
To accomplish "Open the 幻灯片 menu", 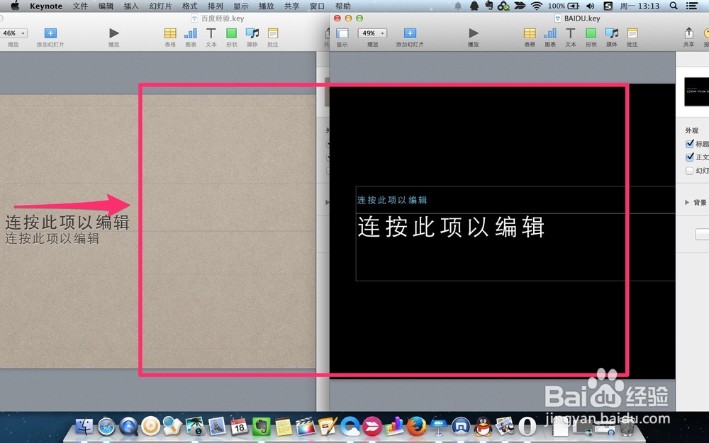I will pyautogui.click(x=160, y=6).
